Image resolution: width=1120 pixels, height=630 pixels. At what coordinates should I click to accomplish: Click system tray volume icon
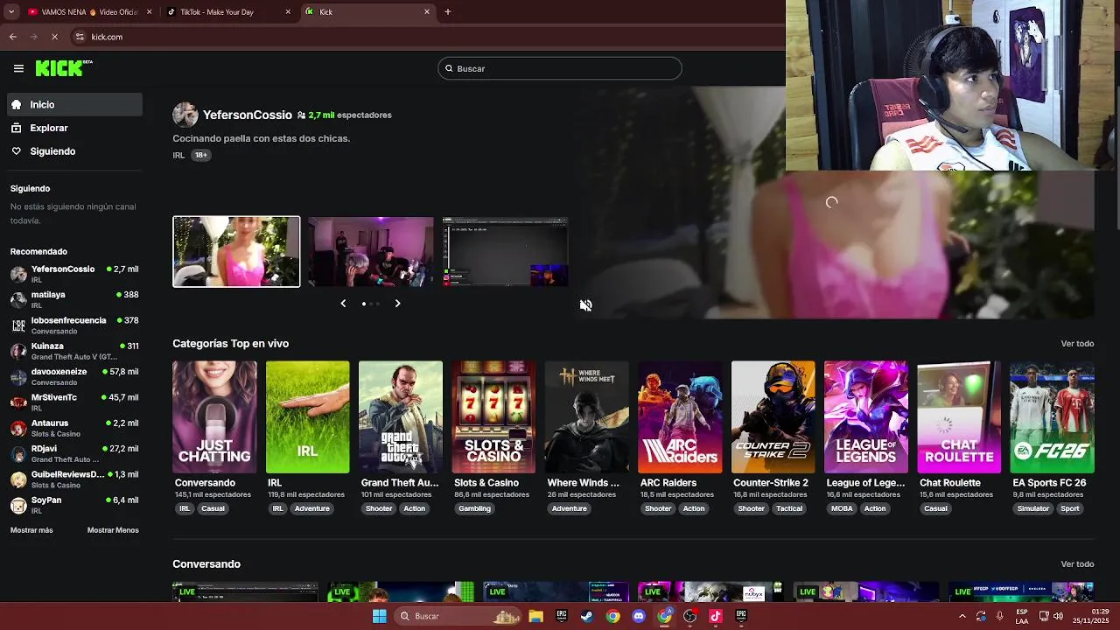coord(1059,616)
